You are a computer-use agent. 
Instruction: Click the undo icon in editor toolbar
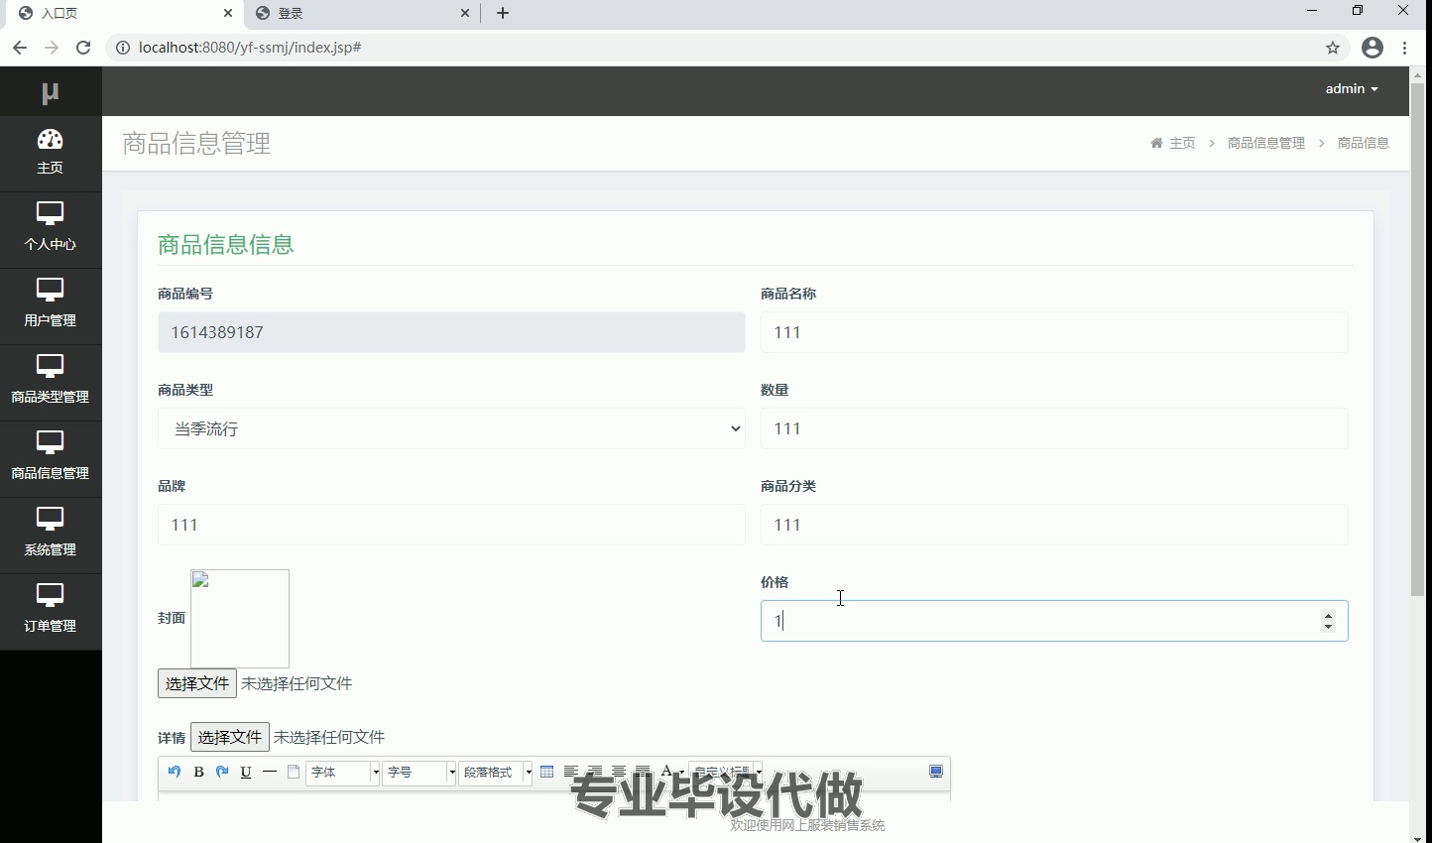pyautogui.click(x=175, y=772)
